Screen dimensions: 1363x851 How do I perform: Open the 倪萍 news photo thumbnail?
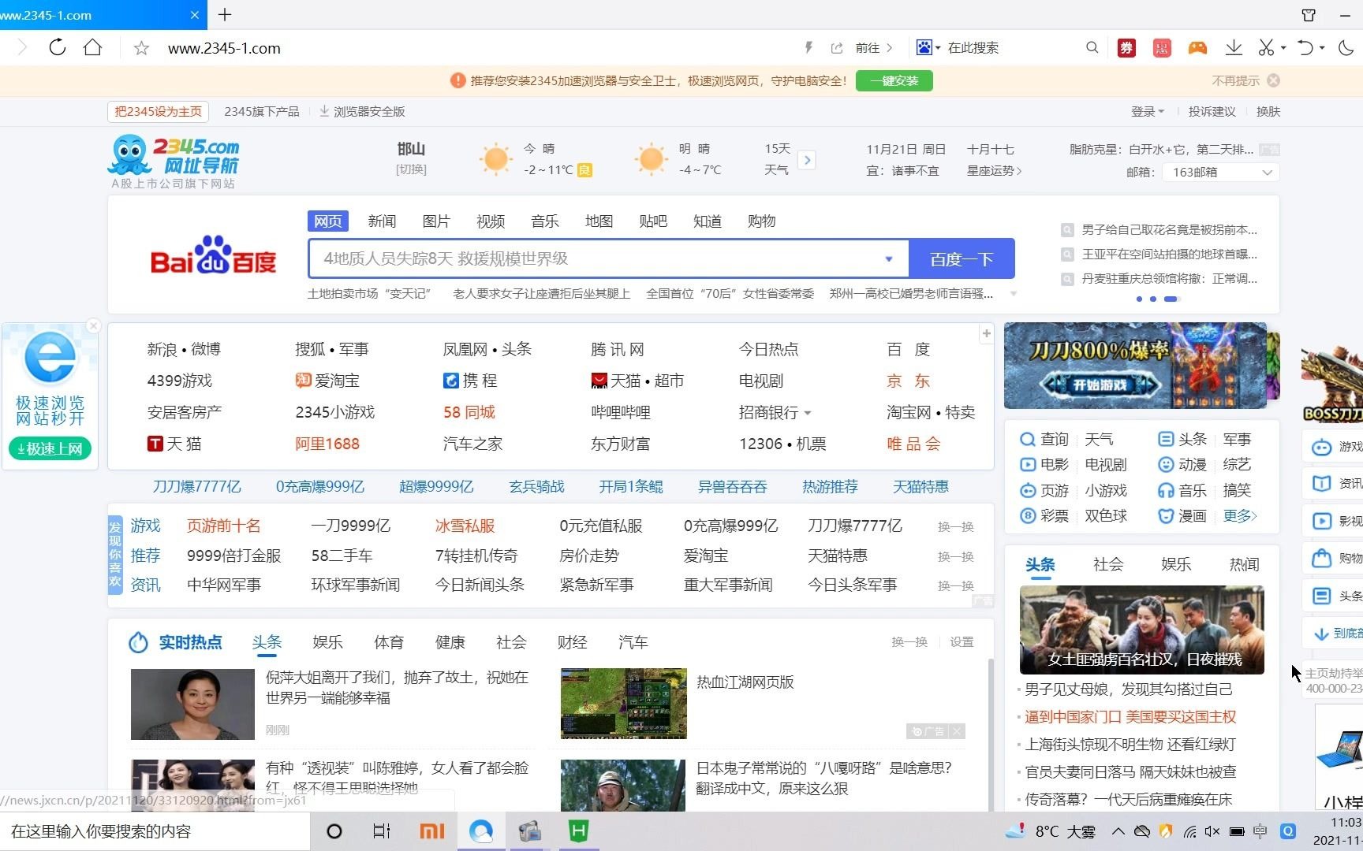tap(192, 704)
